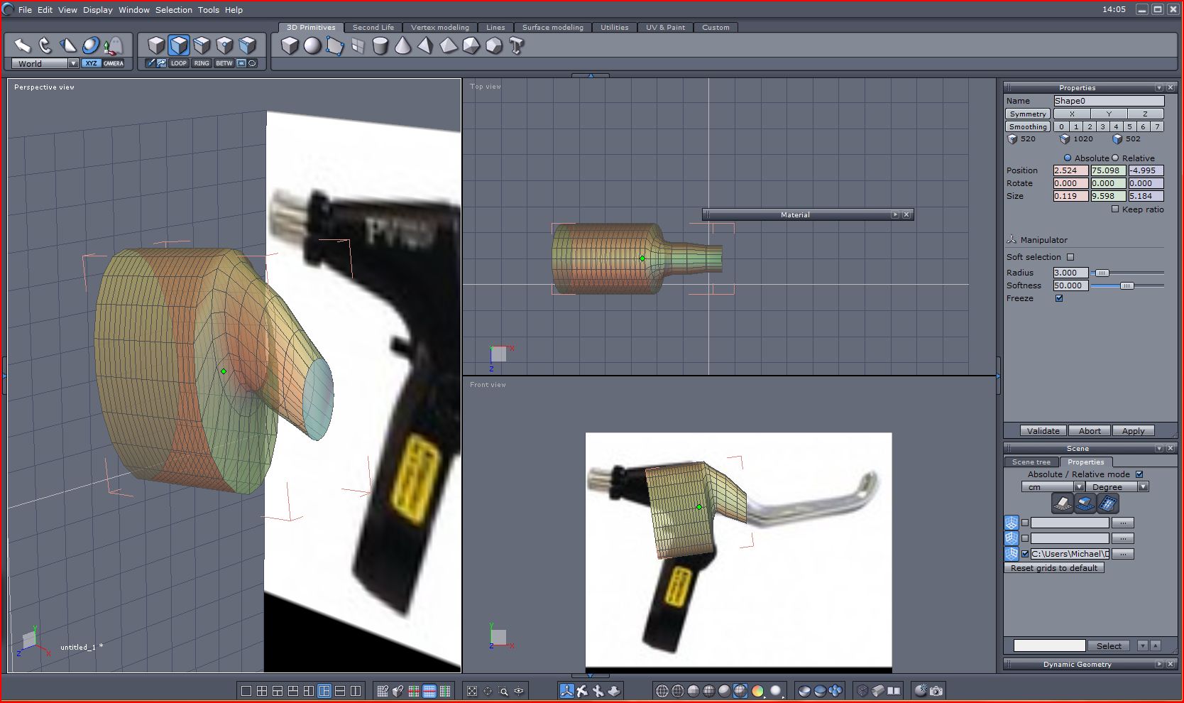Create a Dodecahedron primitive
Screen dimensions: 1184x703
tap(494, 46)
